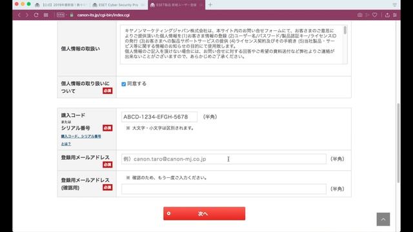Open the tab menu icon at tab bar end
Viewport: 413px width, 232px height.
tap(394, 5)
